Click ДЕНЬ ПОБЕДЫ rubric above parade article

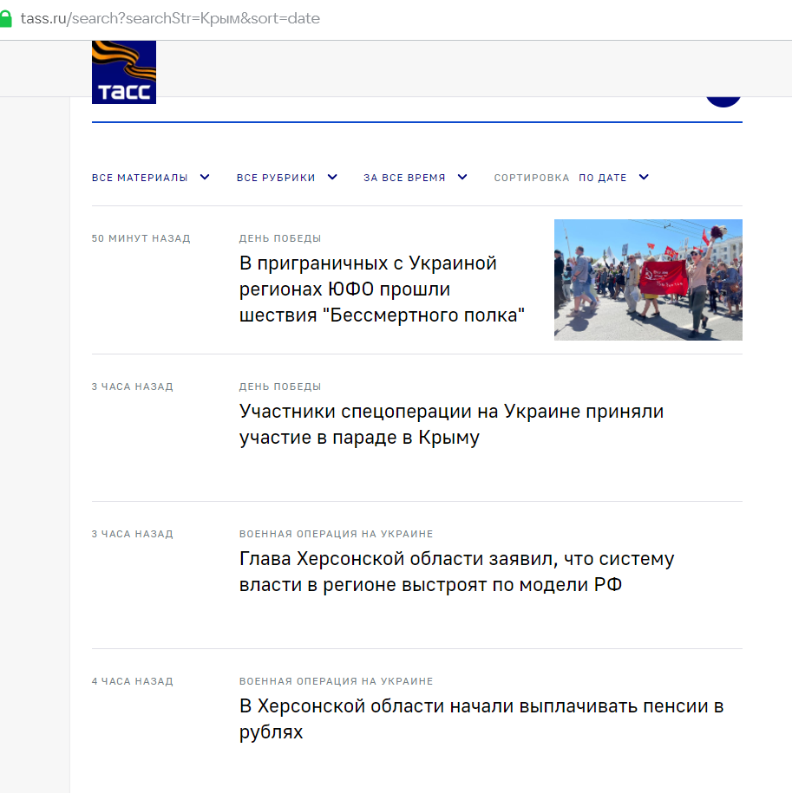(280, 387)
